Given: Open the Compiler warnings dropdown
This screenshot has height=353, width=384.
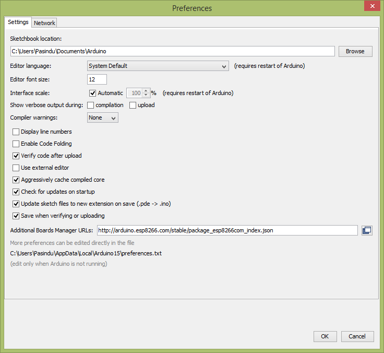Looking at the screenshot, I should pyautogui.click(x=103, y=117).
